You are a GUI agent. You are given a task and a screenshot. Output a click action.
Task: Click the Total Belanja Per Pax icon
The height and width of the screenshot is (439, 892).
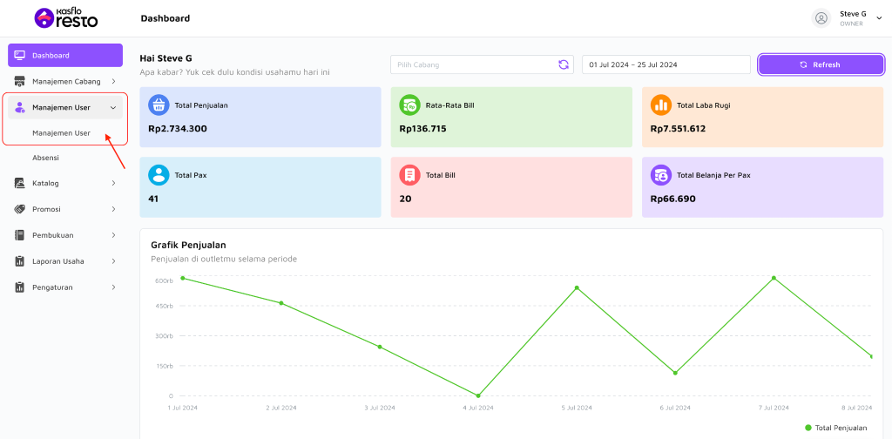[x=661, y=175]
